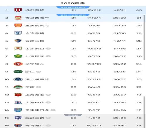Viewport: 146px width, 128px height.
Task: Open the 河南 team name link
Action: [x=30, y=87]
